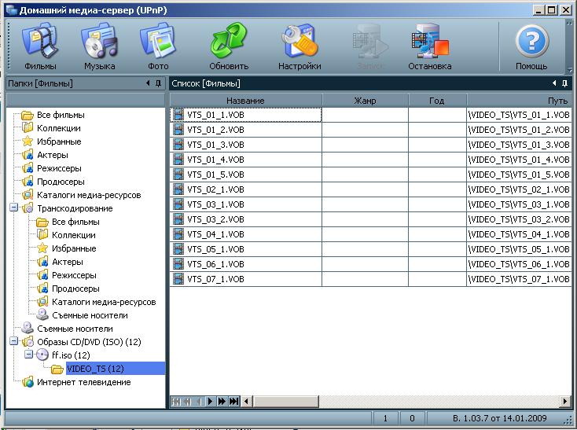Switch to the Музыка (Music) section
The height and width of the screenshot is (430, 577).
coord(99,46)
